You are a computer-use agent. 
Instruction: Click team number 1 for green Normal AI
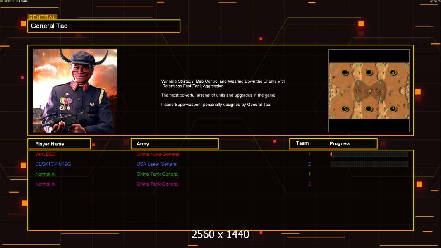point(309,174)
